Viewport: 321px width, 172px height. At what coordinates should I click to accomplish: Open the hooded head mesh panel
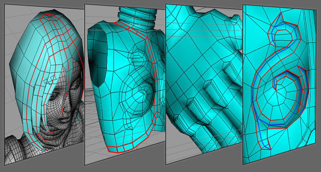coord(44,85)
